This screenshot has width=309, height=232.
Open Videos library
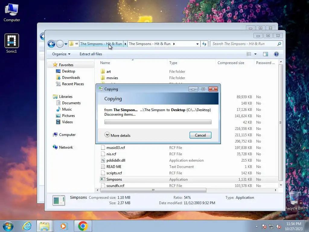coord(67,122)
